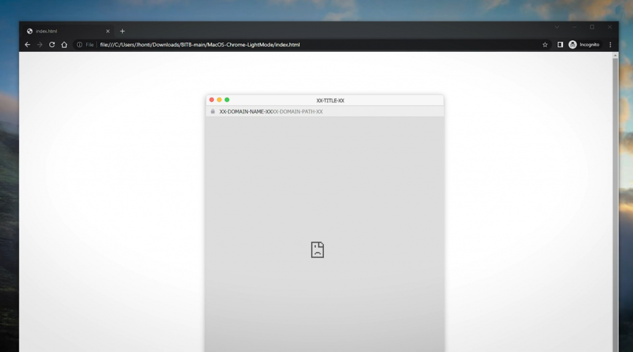The height and width of the screenshot is (352, 633).
Task: View site information icon next to File
Action: [80, 44]
